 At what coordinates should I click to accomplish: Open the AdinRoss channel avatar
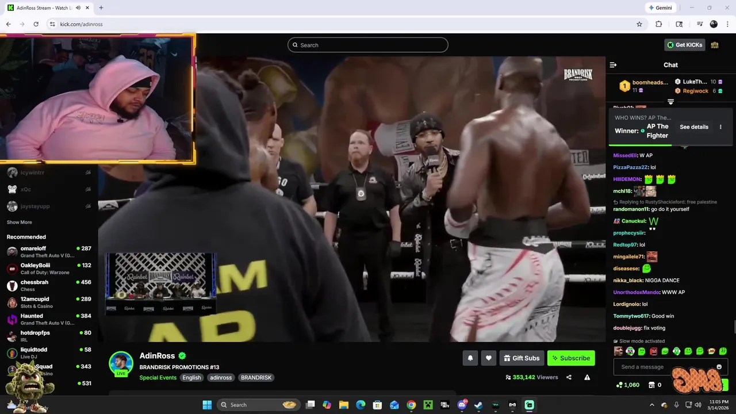tap(121, 363)
